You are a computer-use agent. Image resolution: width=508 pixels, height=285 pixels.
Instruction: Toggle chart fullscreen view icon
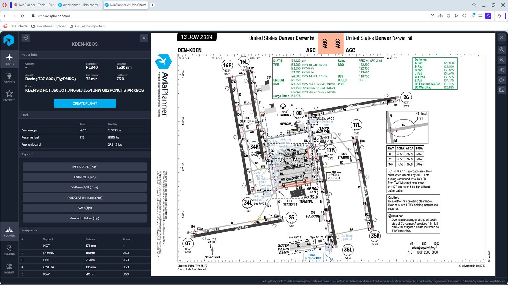pos(502,90)
